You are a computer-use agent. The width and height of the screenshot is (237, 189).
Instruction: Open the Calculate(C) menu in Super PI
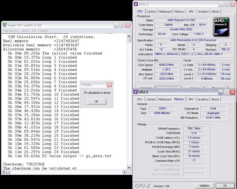click(x=11, y=31)
